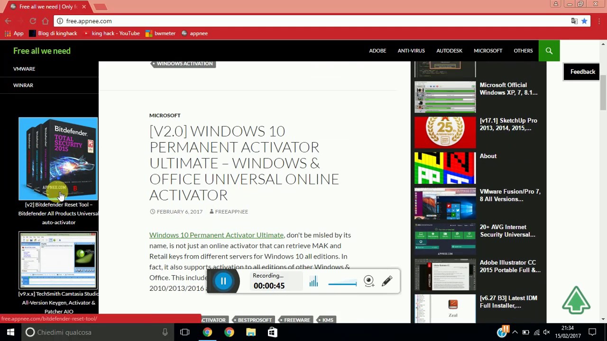This screenshot has height=341, width=607.
Task: Click the MICROSOFT category label above headline
Action: [x=165, y=115]
